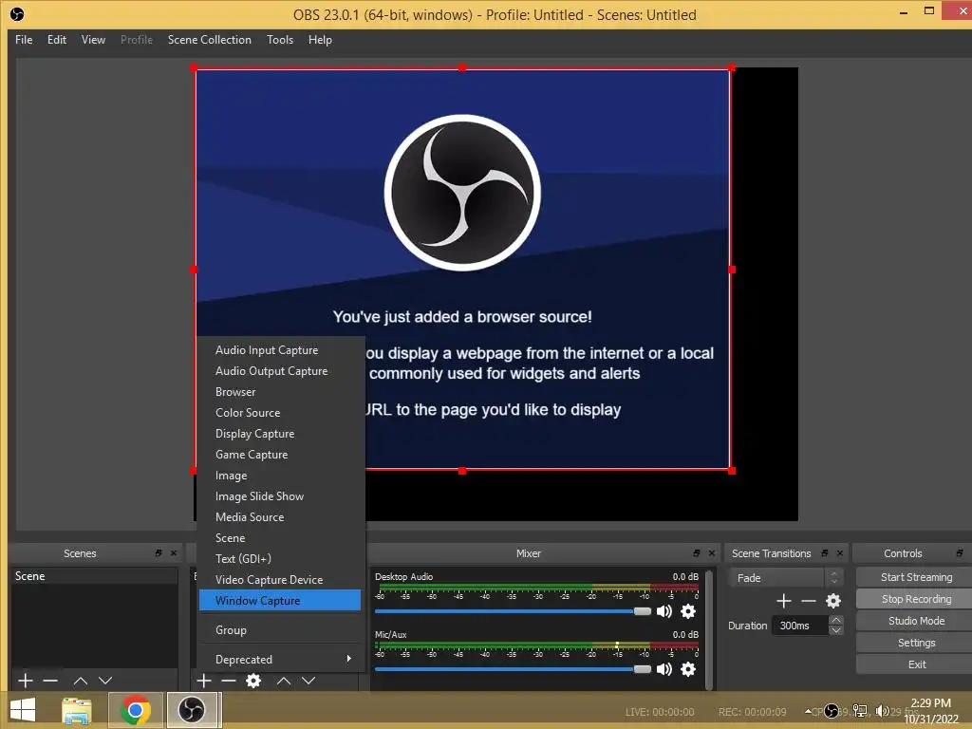Decrease the transition duration with the down arrow

[x=835, y=630]
